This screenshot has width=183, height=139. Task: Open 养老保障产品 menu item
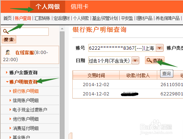168,18
